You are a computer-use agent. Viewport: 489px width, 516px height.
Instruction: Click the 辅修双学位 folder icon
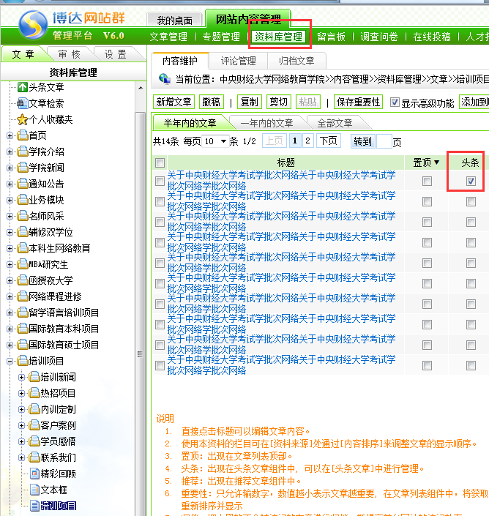click(23, 232)
